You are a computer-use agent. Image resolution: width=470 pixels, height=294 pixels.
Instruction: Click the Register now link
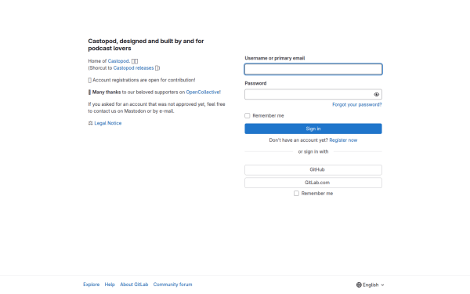(343, 140)
